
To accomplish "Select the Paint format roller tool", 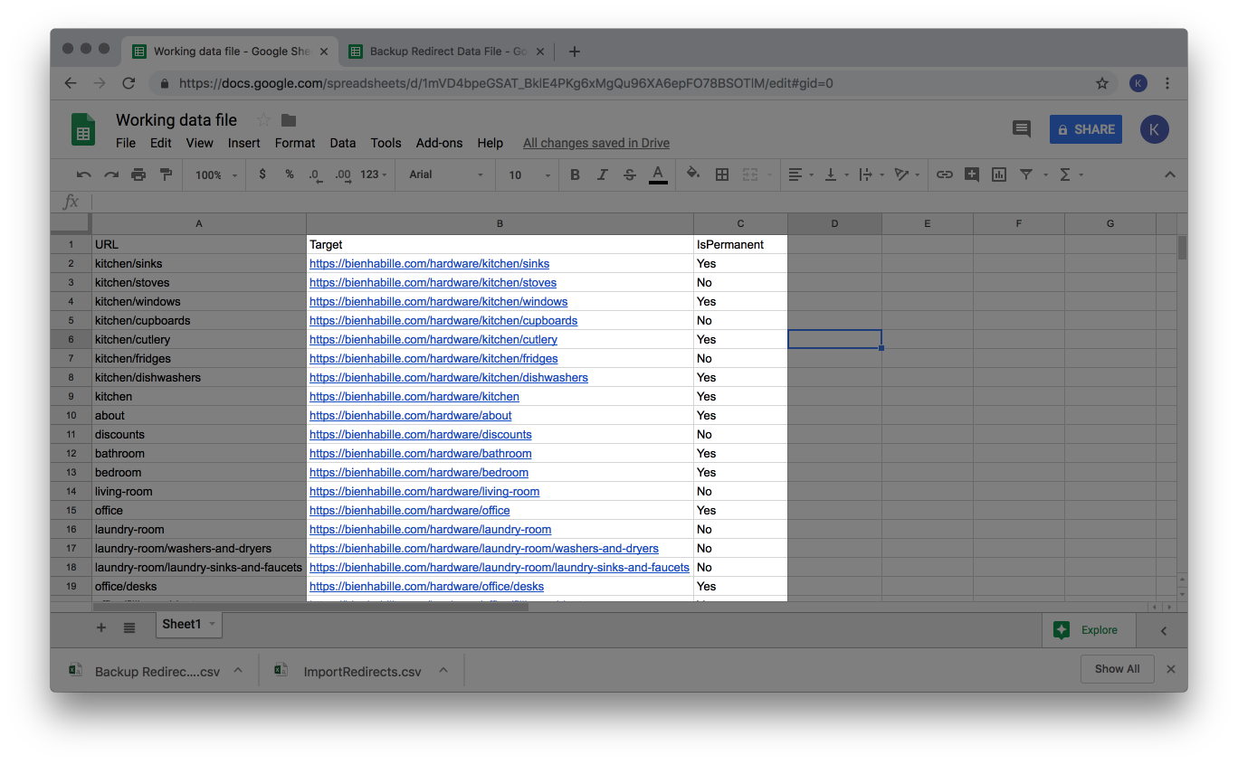I will 166,174.
